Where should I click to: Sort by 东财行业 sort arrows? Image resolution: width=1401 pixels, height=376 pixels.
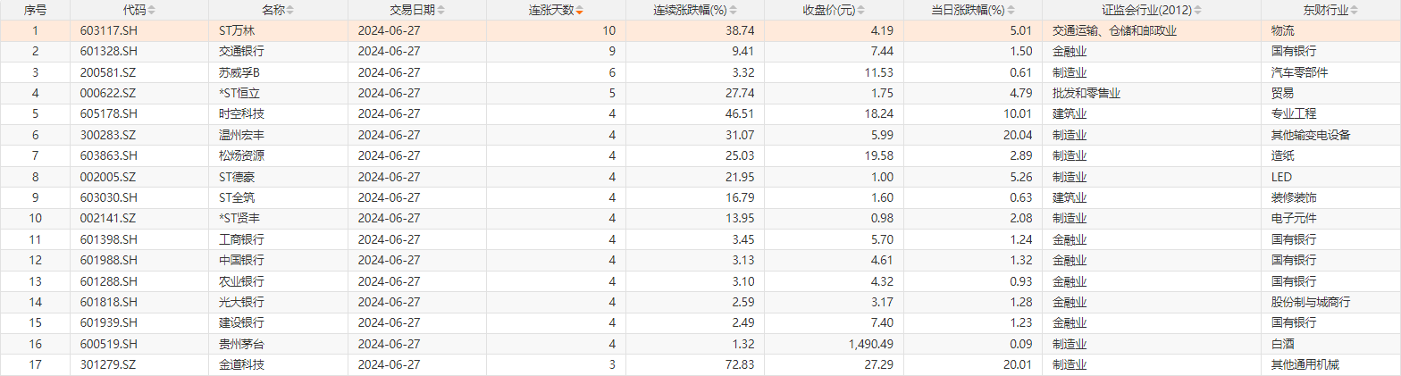click(1355, 11)
